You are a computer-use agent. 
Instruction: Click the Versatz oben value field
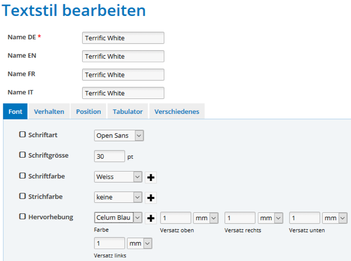(175, 218)
